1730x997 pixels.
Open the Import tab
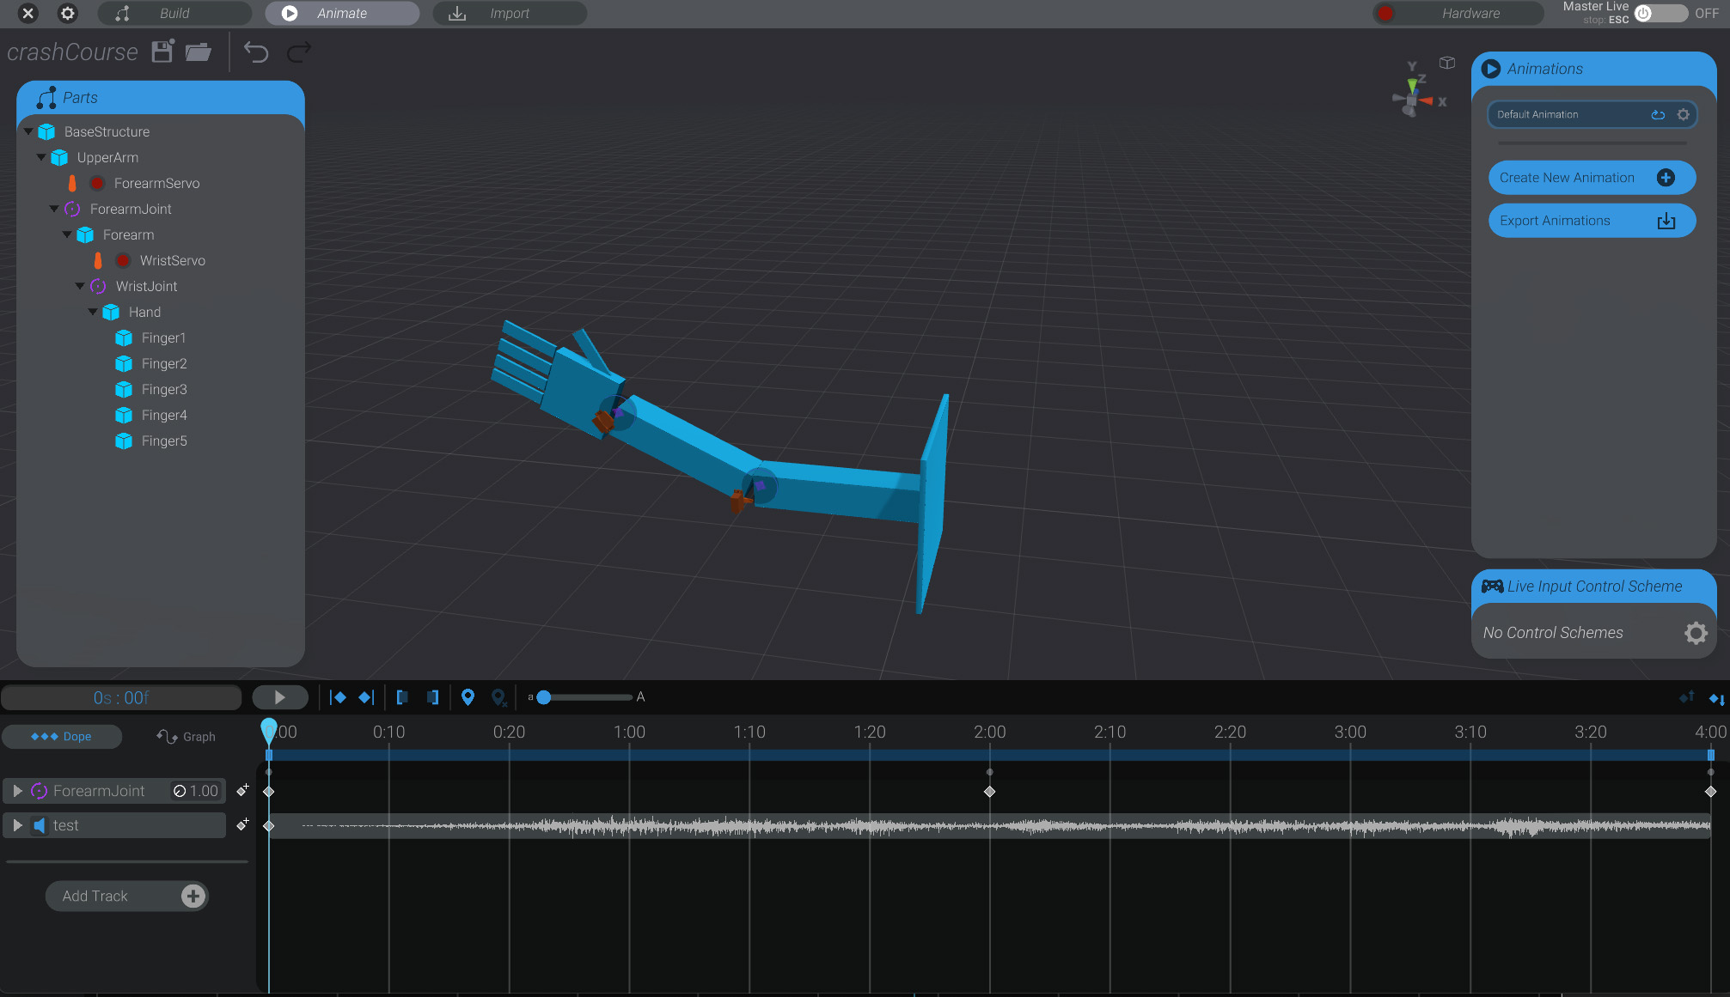509,13
